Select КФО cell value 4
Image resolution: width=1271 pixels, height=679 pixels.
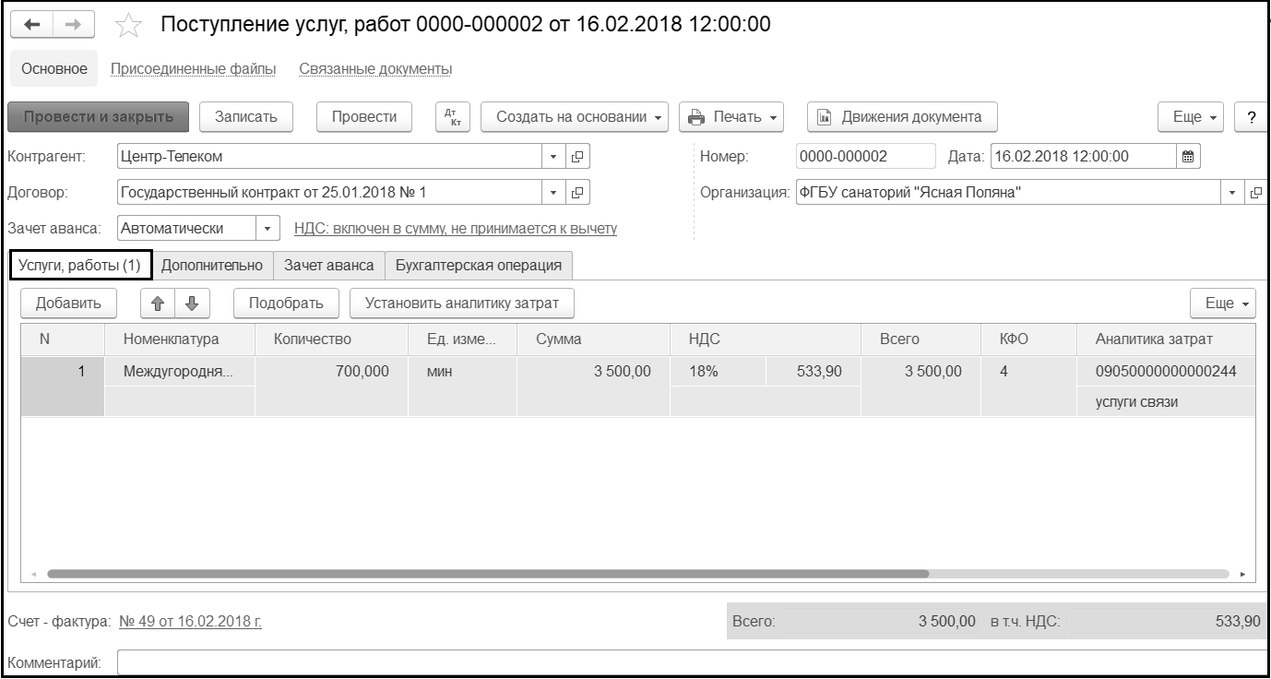(x=1028, y=372)
